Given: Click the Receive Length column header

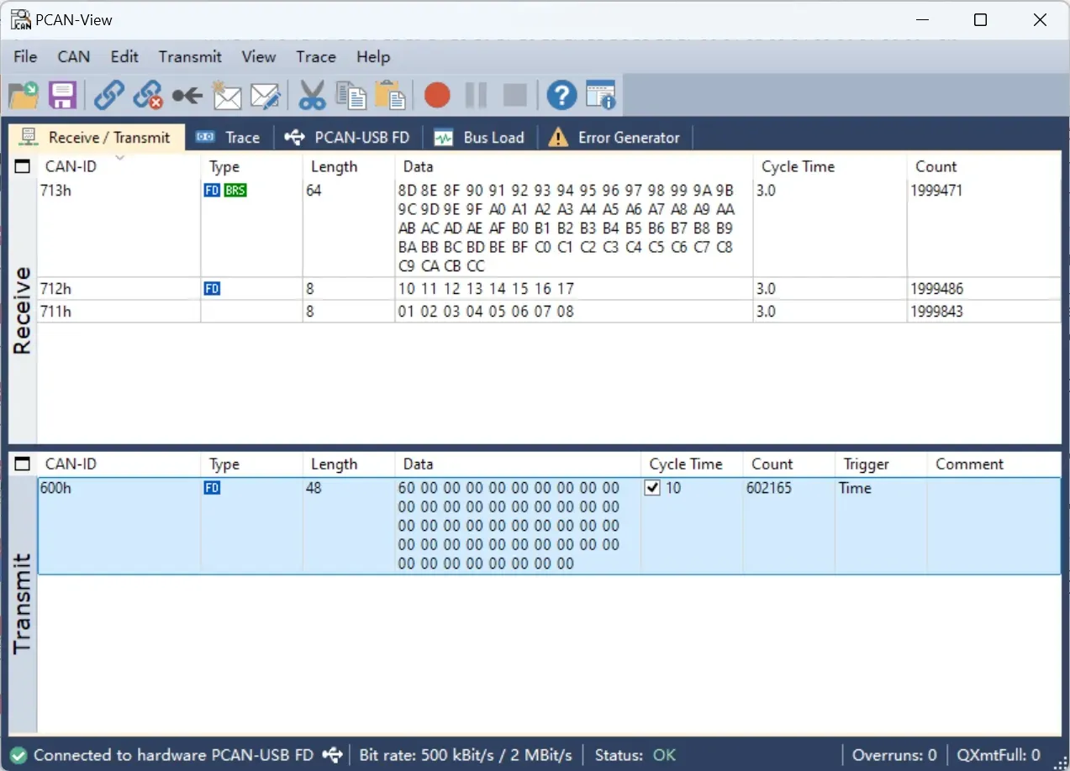Looking at the screenshot, I should [x=348, y=166].
